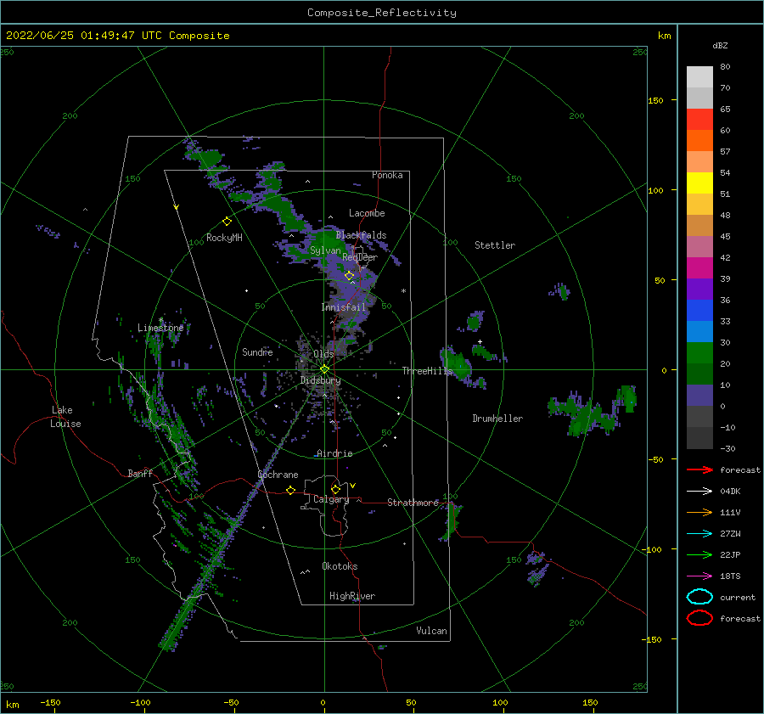
Task: Click the Strathmore city label
Action: pos(413,503)
